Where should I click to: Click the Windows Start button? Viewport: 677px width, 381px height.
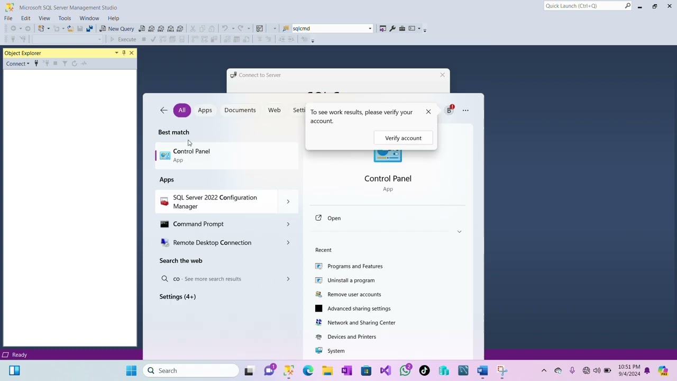tap(131, 370)
